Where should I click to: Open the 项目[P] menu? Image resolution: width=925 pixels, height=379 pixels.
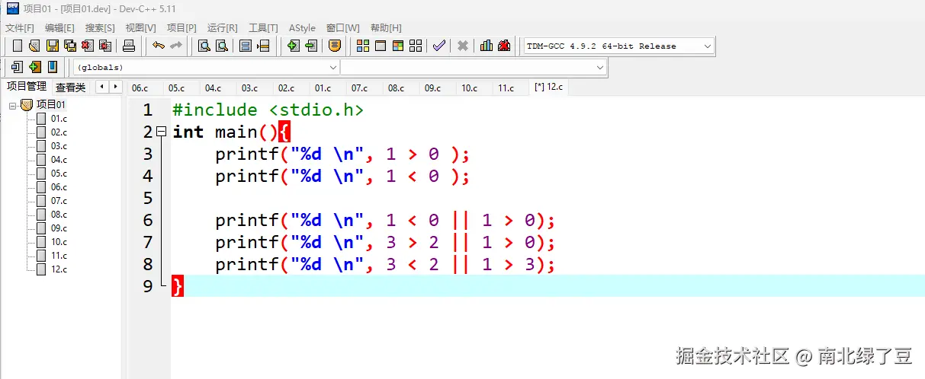pyautogui.click(x=181, y=28)
